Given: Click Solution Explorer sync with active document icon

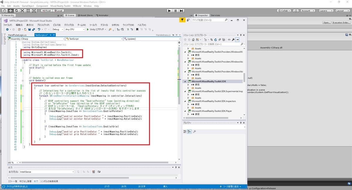Looking at the screenshot, I should [x=212, y=39].
